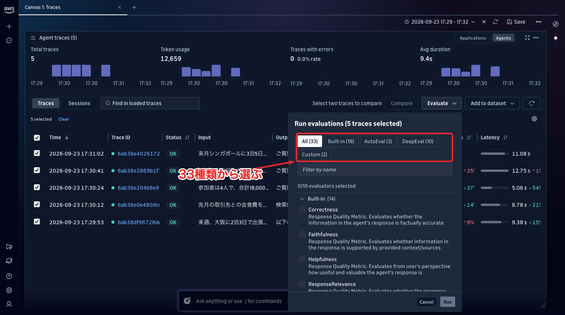Viewport: 565px width, 315px height.
Task: Check the Correctness evaluator
Action: click(x=302, y=209)
